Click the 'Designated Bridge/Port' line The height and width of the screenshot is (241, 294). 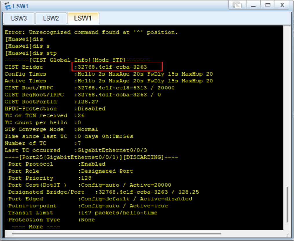pyautogui.click(x=104, y=192)
